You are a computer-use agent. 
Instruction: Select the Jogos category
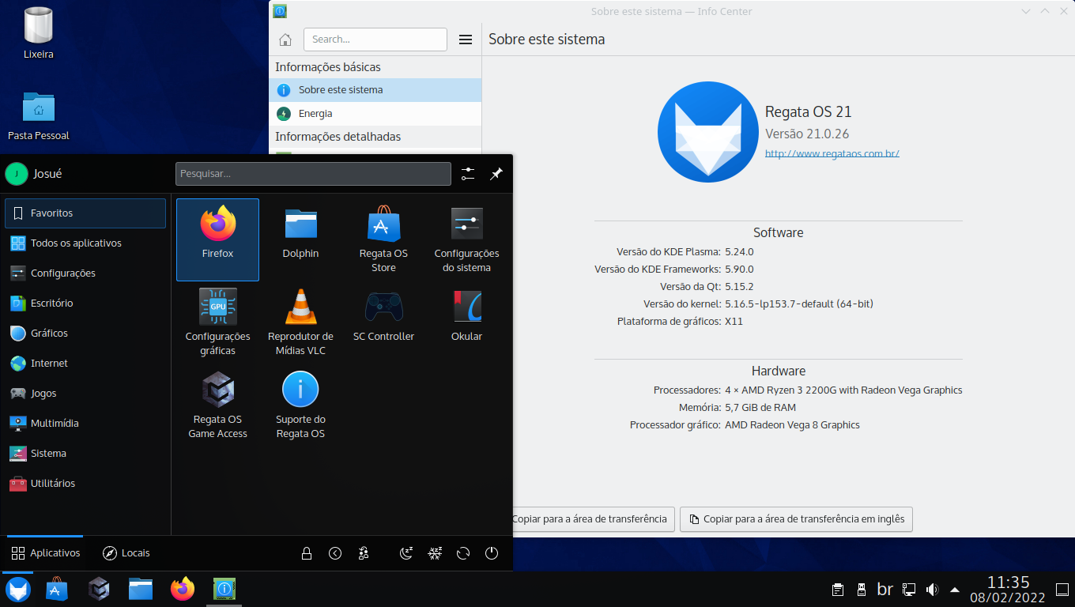click(x=85, y=394)
